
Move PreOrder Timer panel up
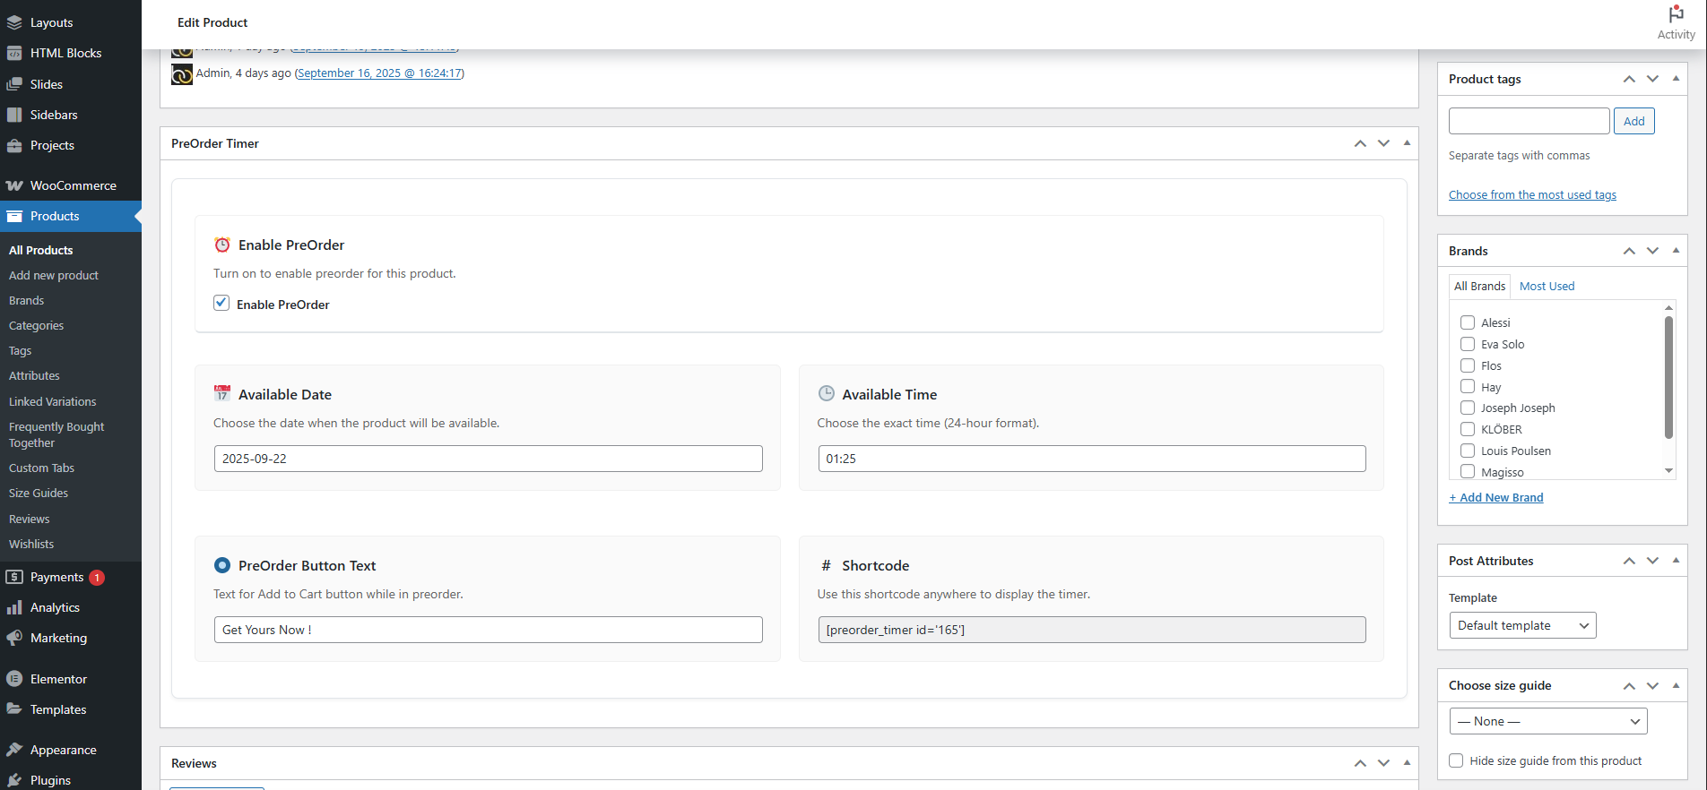(x=1360, y=143)
